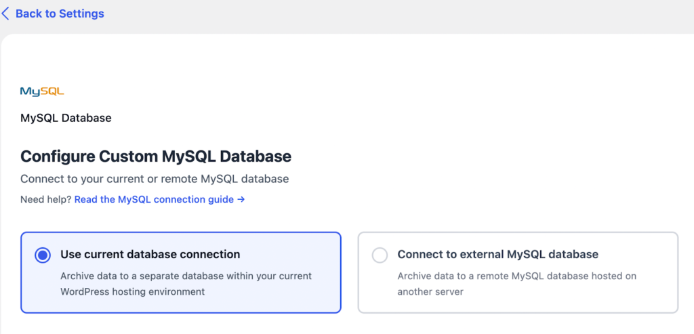
Task: Select the Connect to external MySQL database radio button
Action: coord(380,255)
